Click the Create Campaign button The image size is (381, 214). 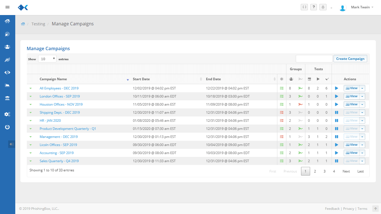(x=350, y=59)
